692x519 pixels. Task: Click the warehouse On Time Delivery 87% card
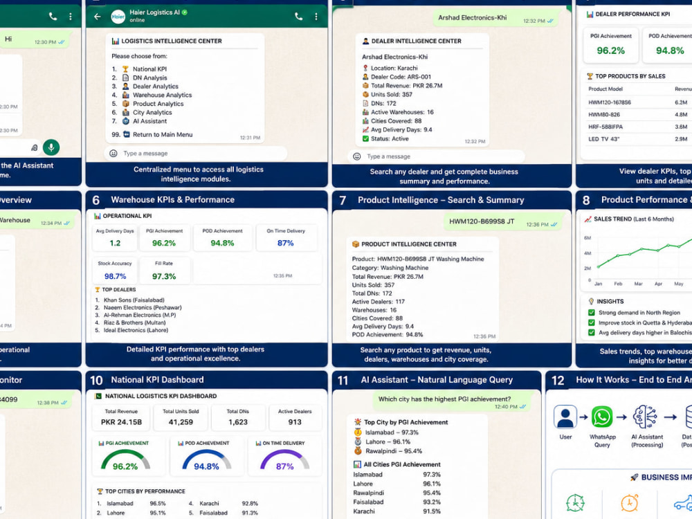click(286, 238)
